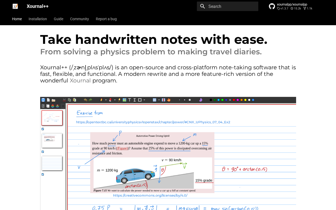Choose the medium pen thickness dot

pyautogui.click(x=185, y=100)
